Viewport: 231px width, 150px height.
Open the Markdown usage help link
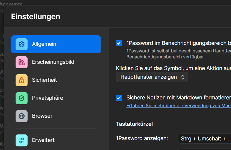[x=179, y=106]
